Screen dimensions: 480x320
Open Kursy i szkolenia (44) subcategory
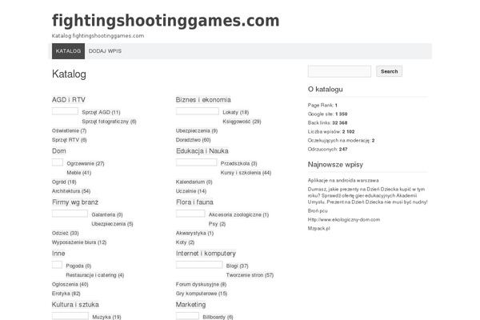pyautogui.click(x=246, y=173)
